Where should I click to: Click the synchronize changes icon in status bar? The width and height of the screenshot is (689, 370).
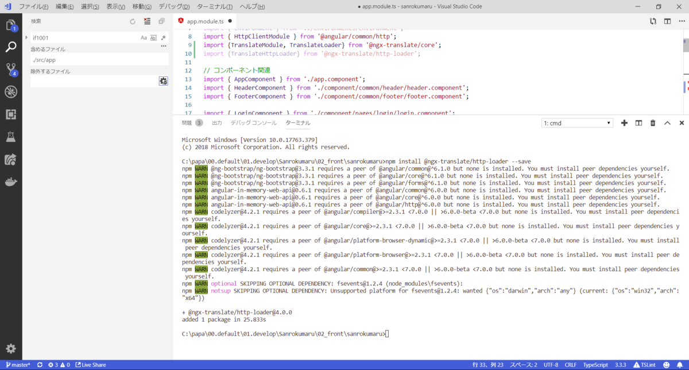40,365
